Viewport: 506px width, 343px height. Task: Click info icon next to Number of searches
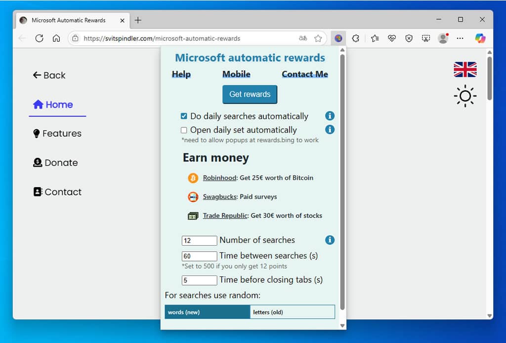[330, 240]
